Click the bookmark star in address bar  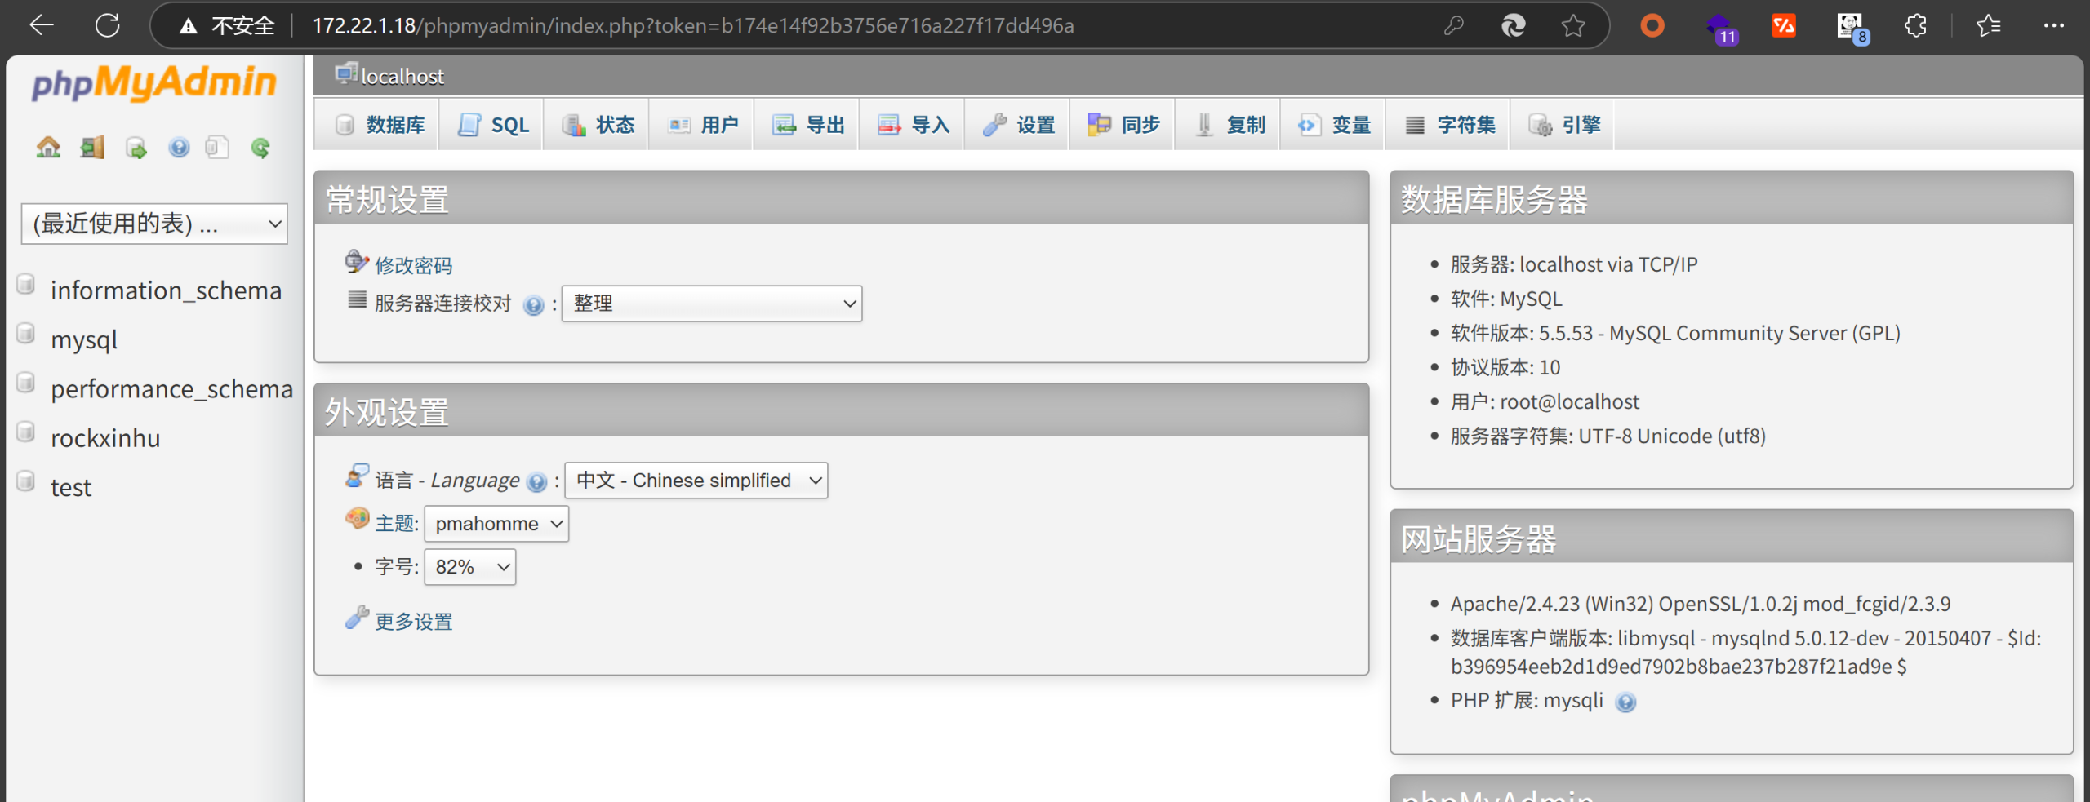1573,26
